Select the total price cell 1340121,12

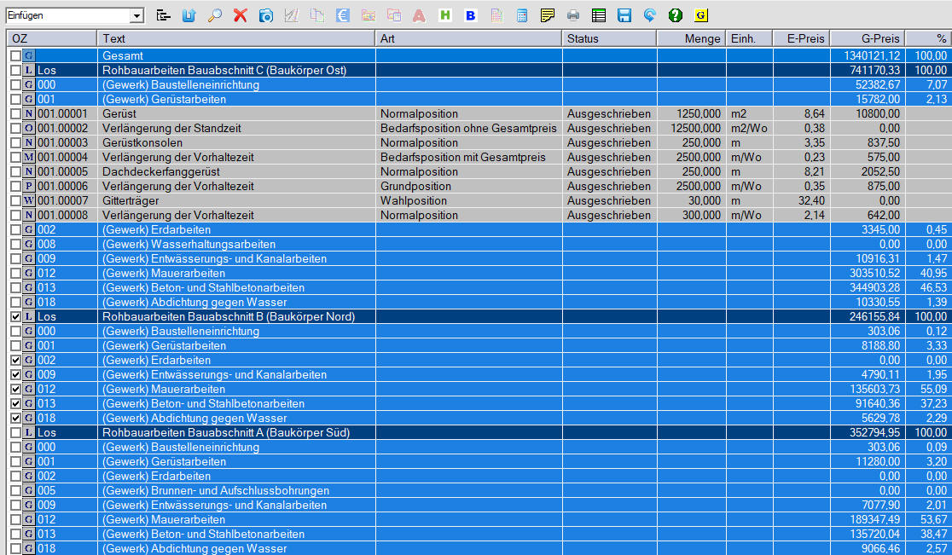(x=868, y=55)
